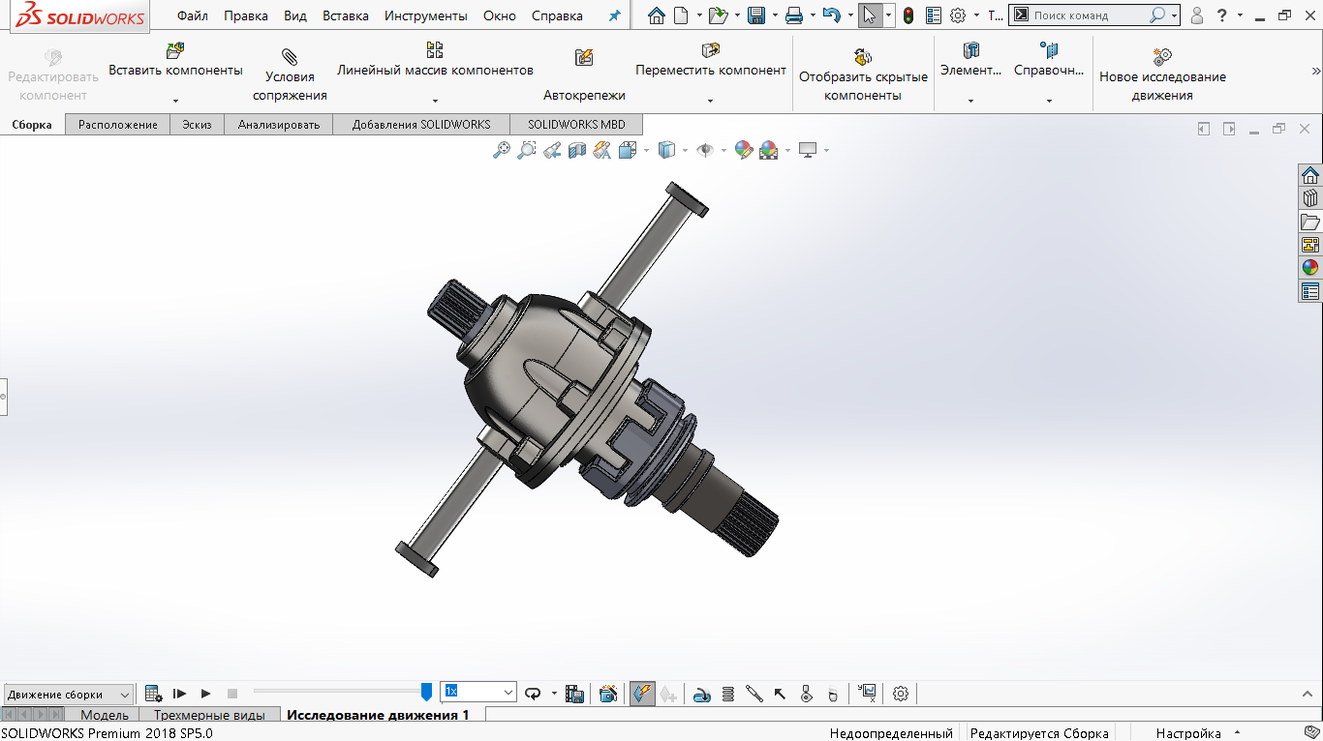1323x741 pixels.
Task: Click the Previous View icon
Action: coord(551,150)
